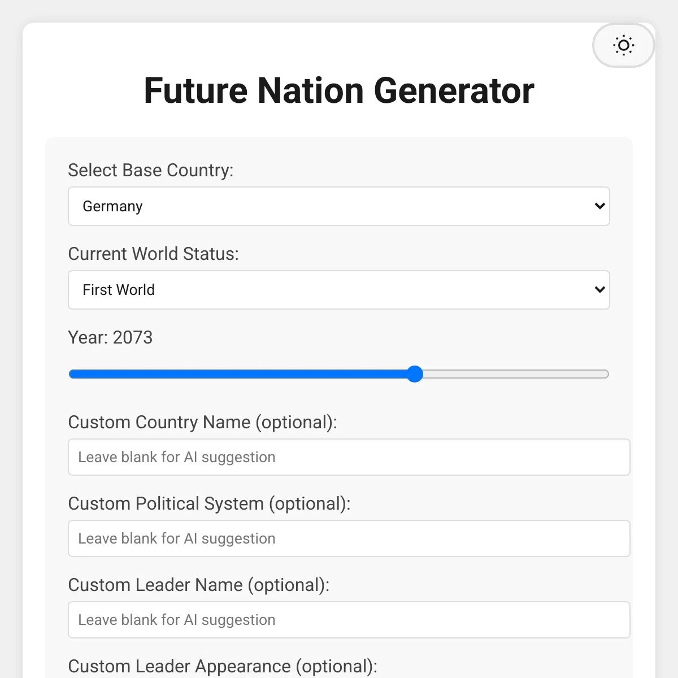Click the Custom Leader Name (optional) label

point(198,585)
